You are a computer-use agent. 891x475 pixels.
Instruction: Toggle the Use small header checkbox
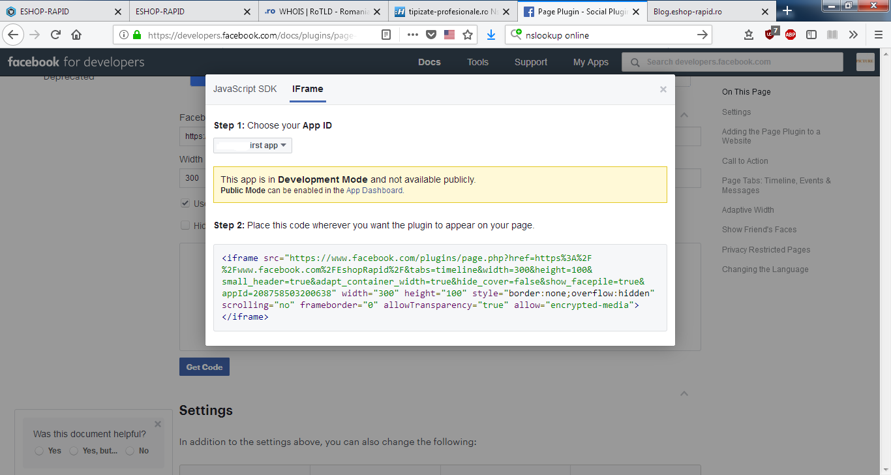click(x=185, y=204)
